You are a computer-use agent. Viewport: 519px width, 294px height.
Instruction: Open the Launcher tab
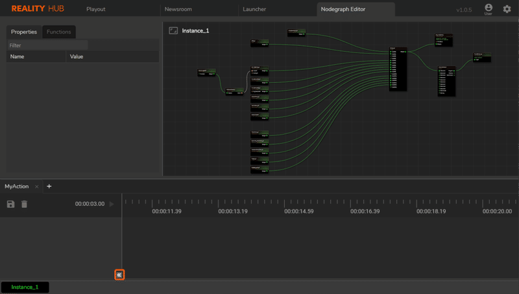click(254, 9)
